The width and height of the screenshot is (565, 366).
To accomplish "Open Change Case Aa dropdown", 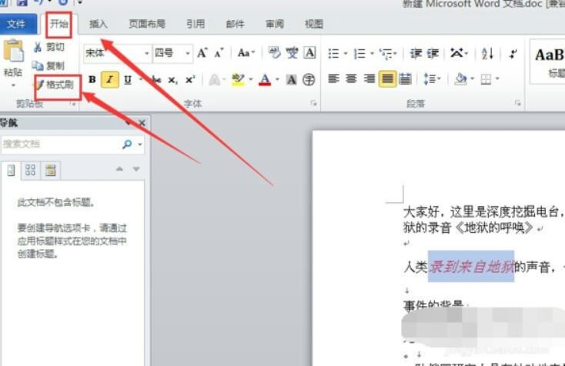I will pos(246,53).
